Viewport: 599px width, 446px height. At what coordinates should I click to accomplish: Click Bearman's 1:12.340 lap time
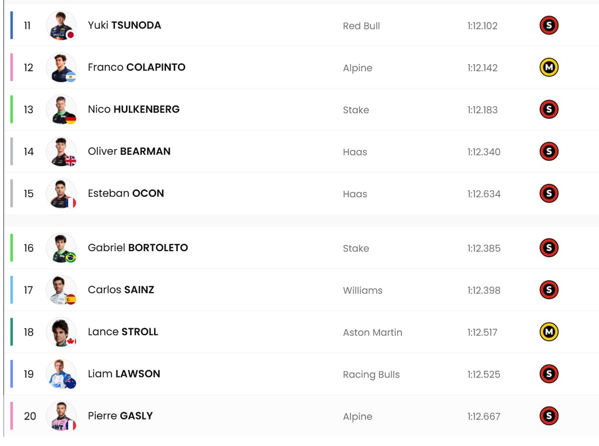484,152
